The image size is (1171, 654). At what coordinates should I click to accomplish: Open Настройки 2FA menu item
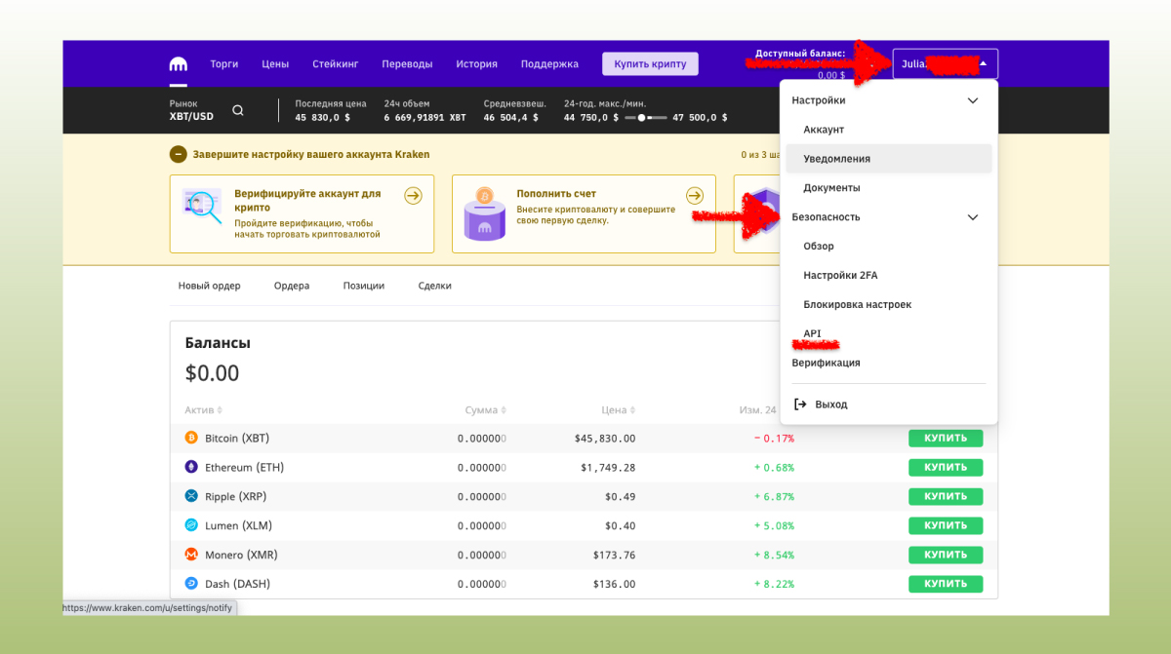[840, 276]
